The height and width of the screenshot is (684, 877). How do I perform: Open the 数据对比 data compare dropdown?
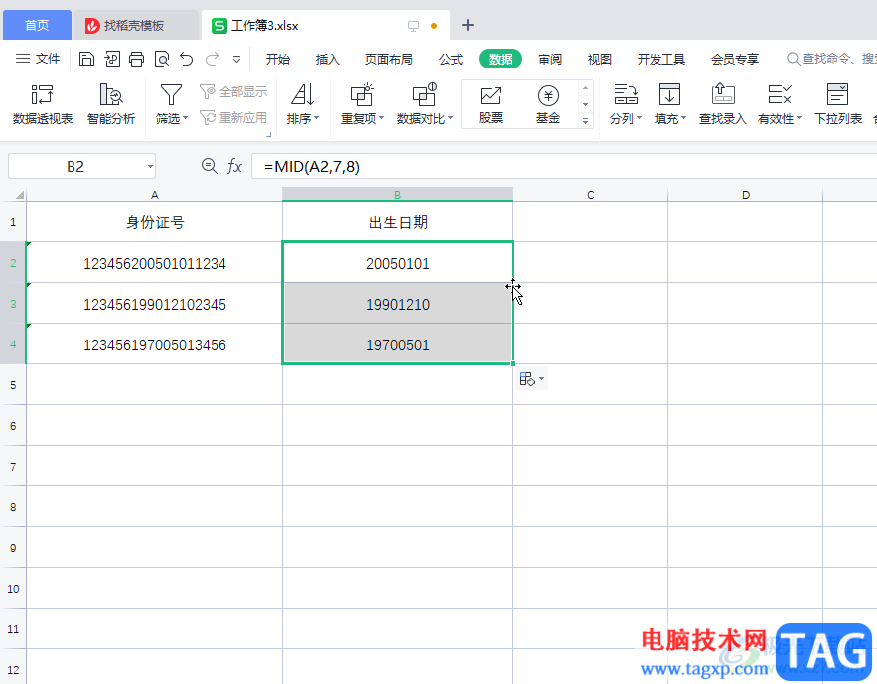pos(424,104)
